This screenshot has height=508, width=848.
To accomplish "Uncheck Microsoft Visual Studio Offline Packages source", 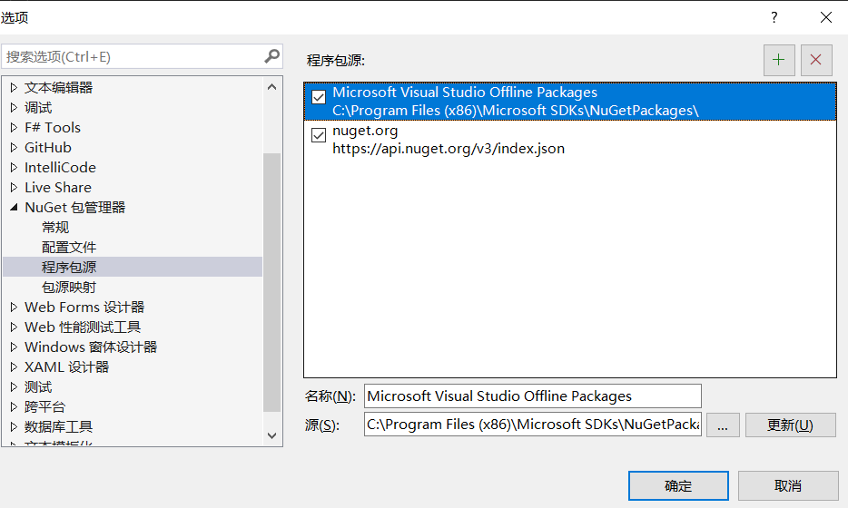I will 319,97.
